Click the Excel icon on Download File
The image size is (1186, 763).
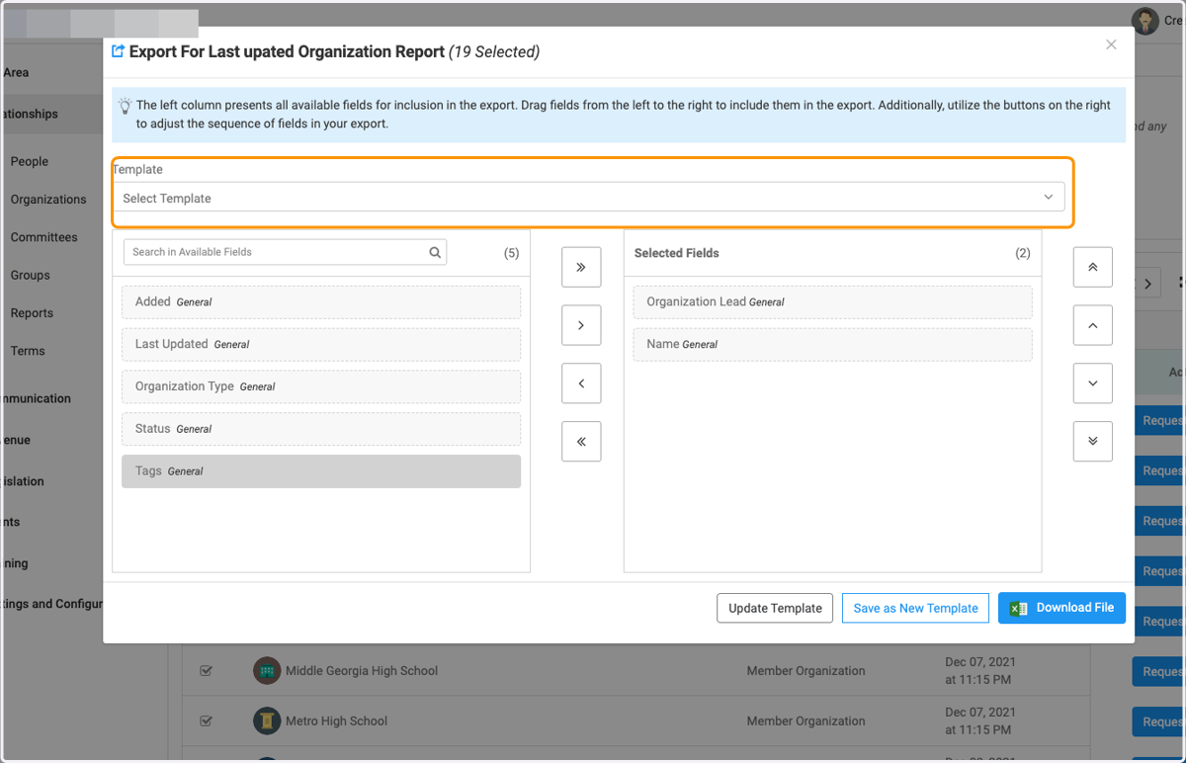coord(1019,608)
